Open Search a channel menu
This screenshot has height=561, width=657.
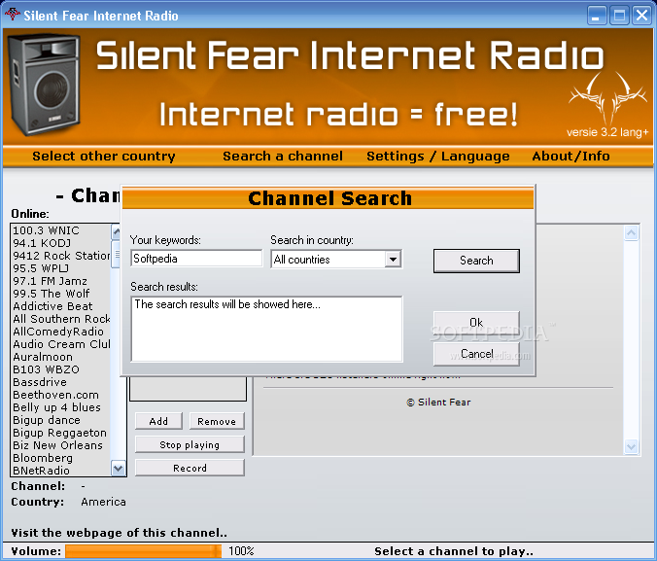click(x=283, y=156)
